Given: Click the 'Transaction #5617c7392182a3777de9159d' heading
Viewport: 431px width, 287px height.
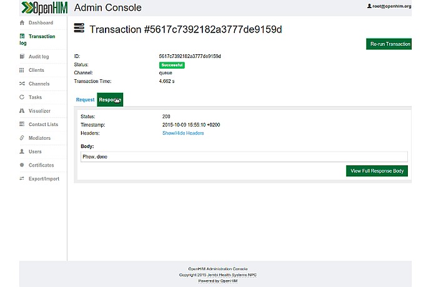Looking at the screenshot, I should point(186,29).
